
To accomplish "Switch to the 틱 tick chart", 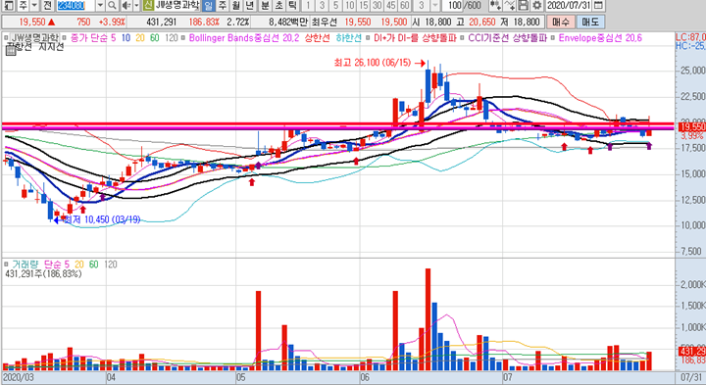I will (x=292, y=6).
